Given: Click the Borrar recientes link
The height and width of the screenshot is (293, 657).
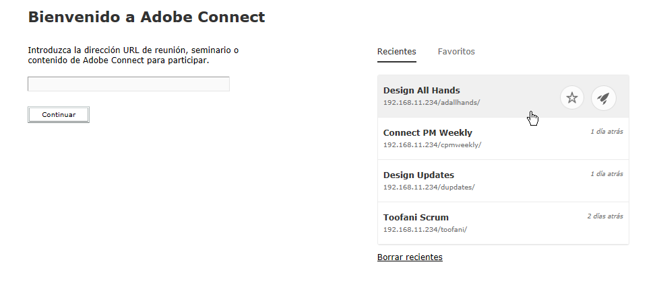Looking at the screenshot, I should pos(410,257).
